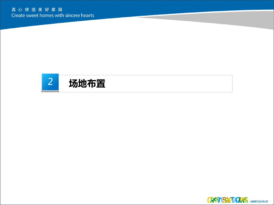Screen dimensions: 274x205
Task: Click the slogan 真心缔造美好家园
Action: [x=37, y=10]
